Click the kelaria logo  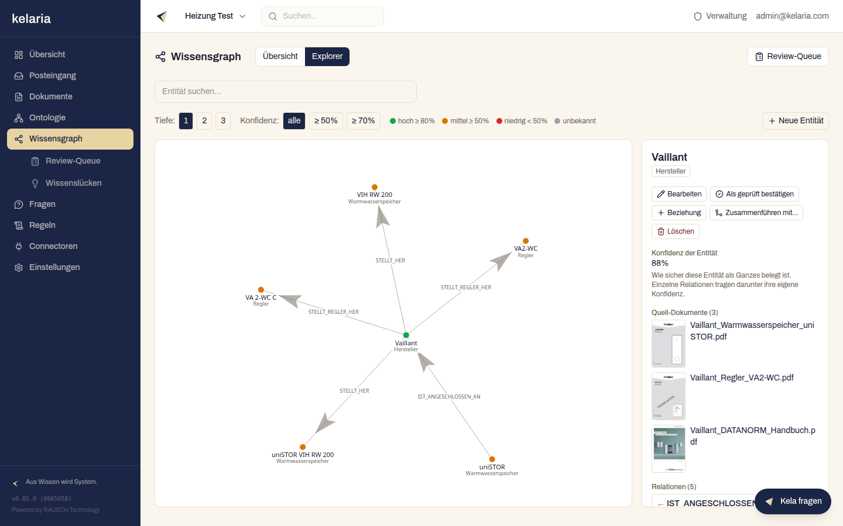(31, 19)
